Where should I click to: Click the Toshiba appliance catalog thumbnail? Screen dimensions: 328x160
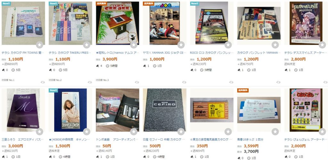[212, 110]
